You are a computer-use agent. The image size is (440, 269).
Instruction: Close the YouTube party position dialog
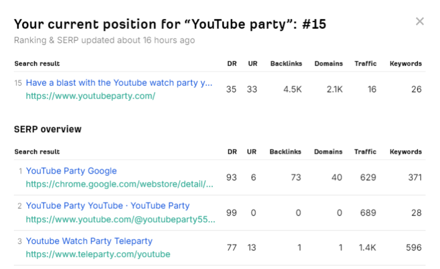420,22
